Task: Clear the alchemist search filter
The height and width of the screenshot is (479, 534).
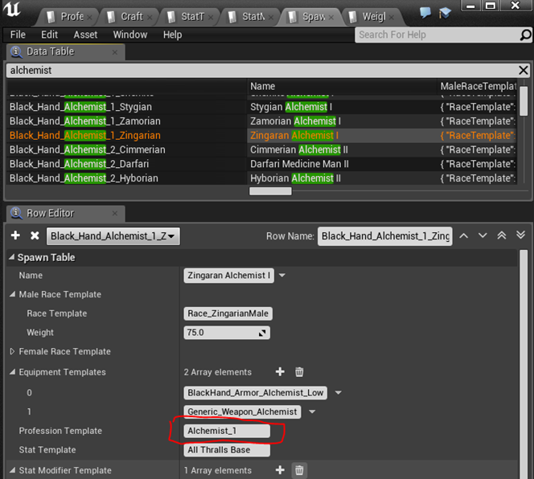Action: [524, 71]
